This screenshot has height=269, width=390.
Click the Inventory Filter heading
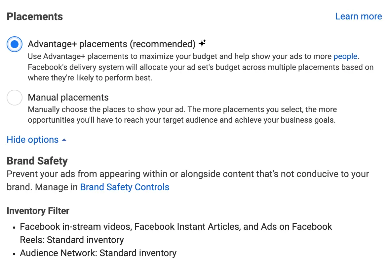click(38, 211)
